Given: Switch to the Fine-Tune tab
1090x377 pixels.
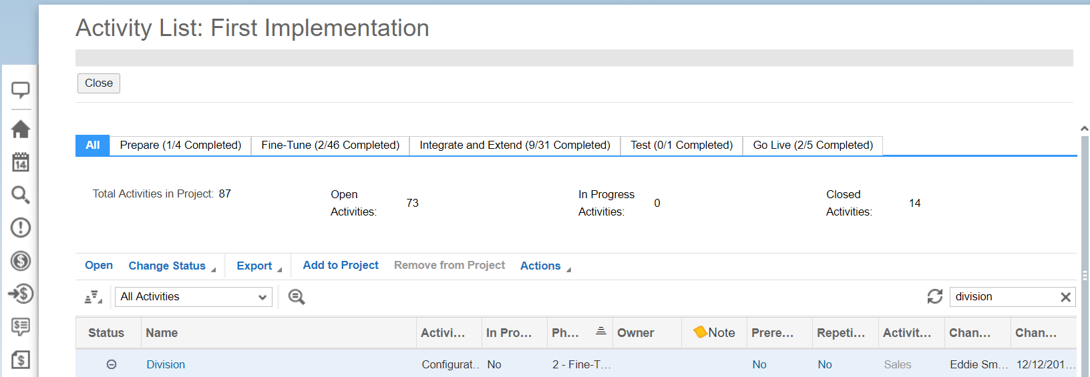Looking at the screenshot, I should pos(330,145).
